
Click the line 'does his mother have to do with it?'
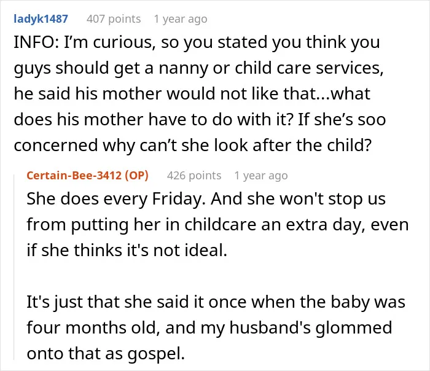(x=200, y=119)
